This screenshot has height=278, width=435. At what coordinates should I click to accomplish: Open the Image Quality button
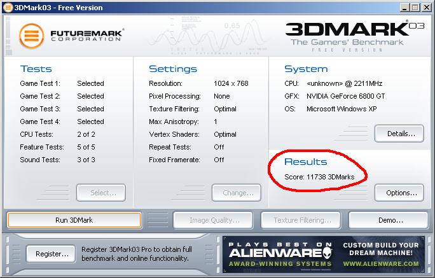click(x=214, y=220)
